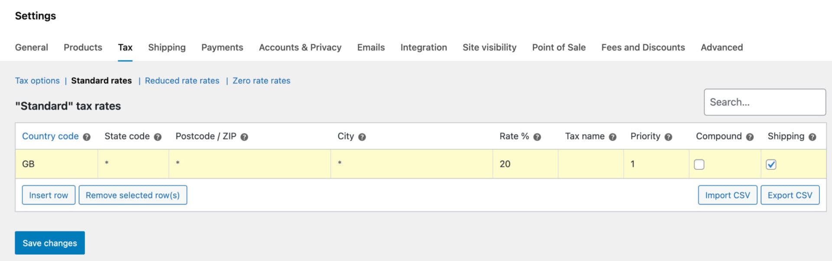Viewport: 832px width, 261px height.
Task: Click the empty Tax name cell of GB row
Action: [x=591, y=164]
